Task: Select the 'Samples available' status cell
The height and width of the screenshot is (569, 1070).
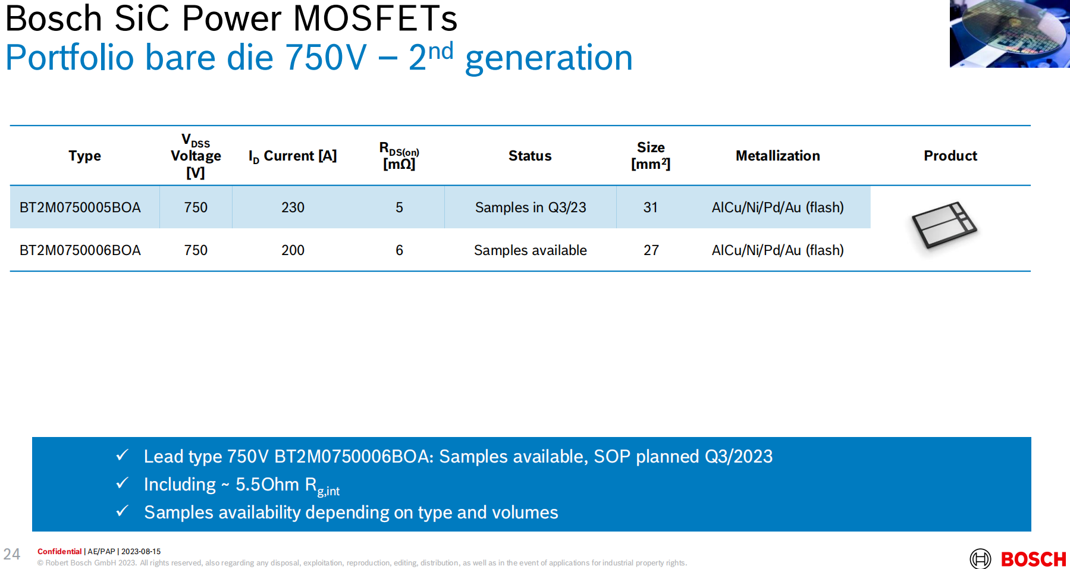Action: click(530, 250)
